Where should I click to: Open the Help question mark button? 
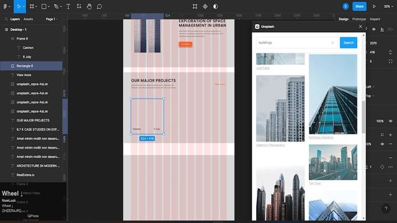pos(386,209)
